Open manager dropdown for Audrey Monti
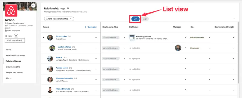Screen dimensions: 242x98 click(186, 69)
